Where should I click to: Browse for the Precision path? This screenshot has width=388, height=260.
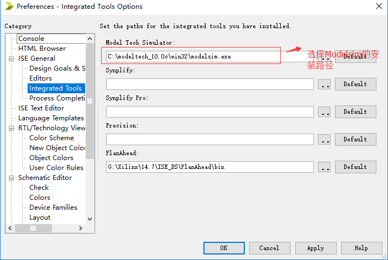coord(324,140)
